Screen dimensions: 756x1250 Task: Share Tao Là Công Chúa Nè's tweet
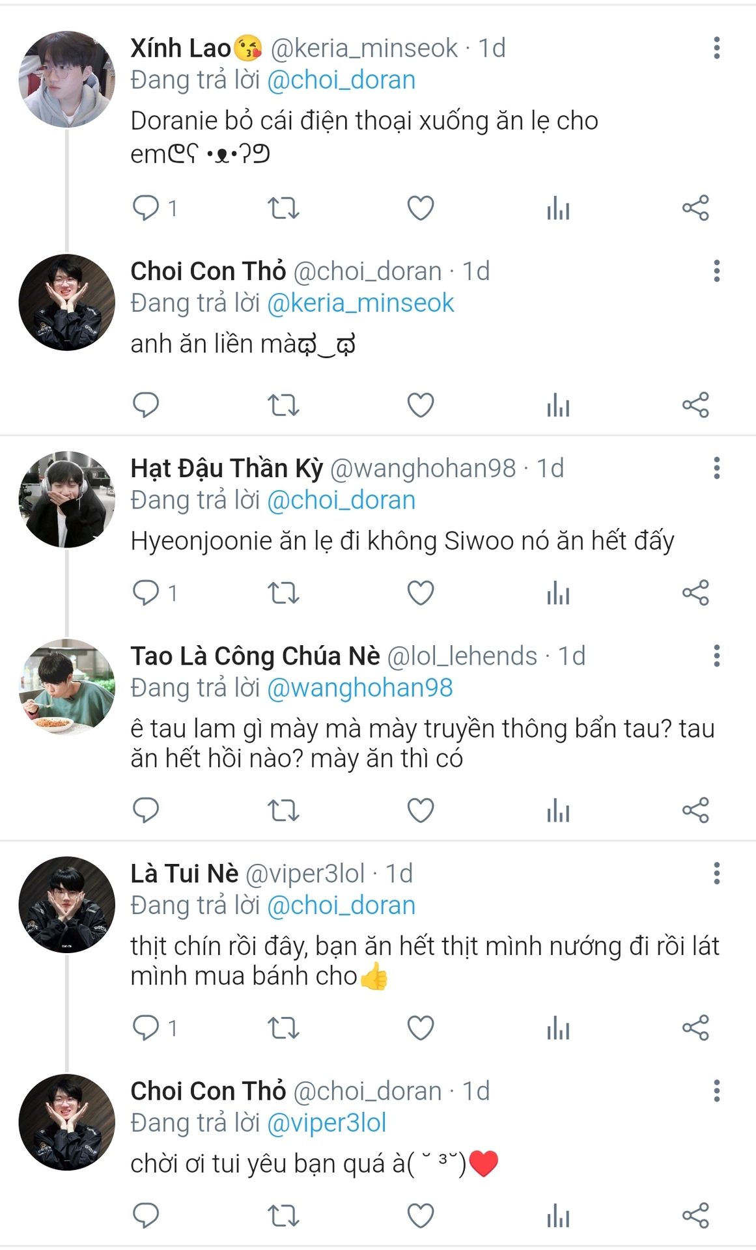(x=695, y=810)
